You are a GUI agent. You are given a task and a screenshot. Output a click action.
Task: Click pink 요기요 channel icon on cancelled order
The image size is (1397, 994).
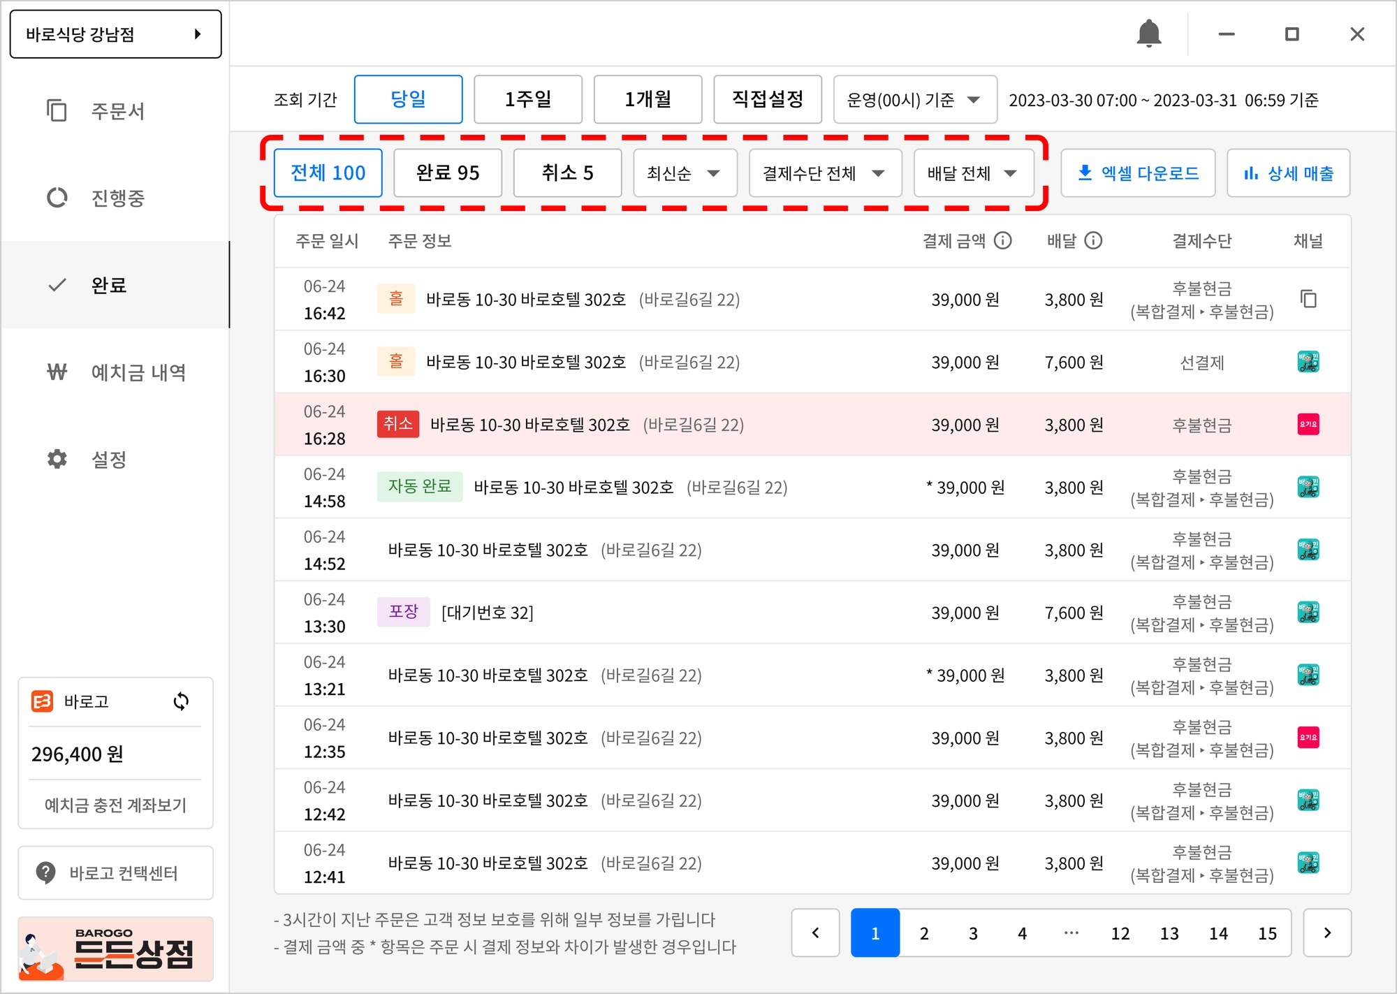(1308, 424)
